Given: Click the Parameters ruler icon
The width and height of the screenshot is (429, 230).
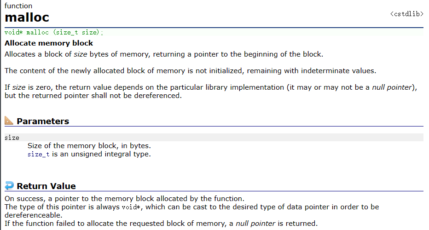Looking at the screenshot, I should pyautogui.click(x=9, y=121).
